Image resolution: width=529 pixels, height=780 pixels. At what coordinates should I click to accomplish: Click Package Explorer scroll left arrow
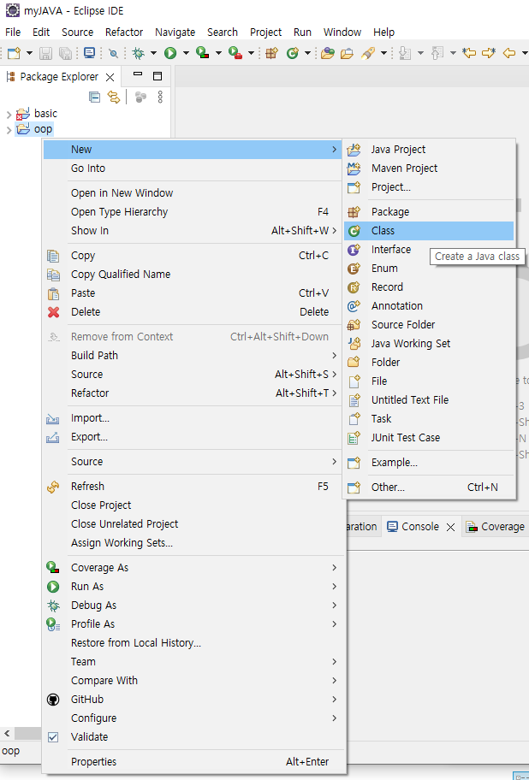(7, 733)
